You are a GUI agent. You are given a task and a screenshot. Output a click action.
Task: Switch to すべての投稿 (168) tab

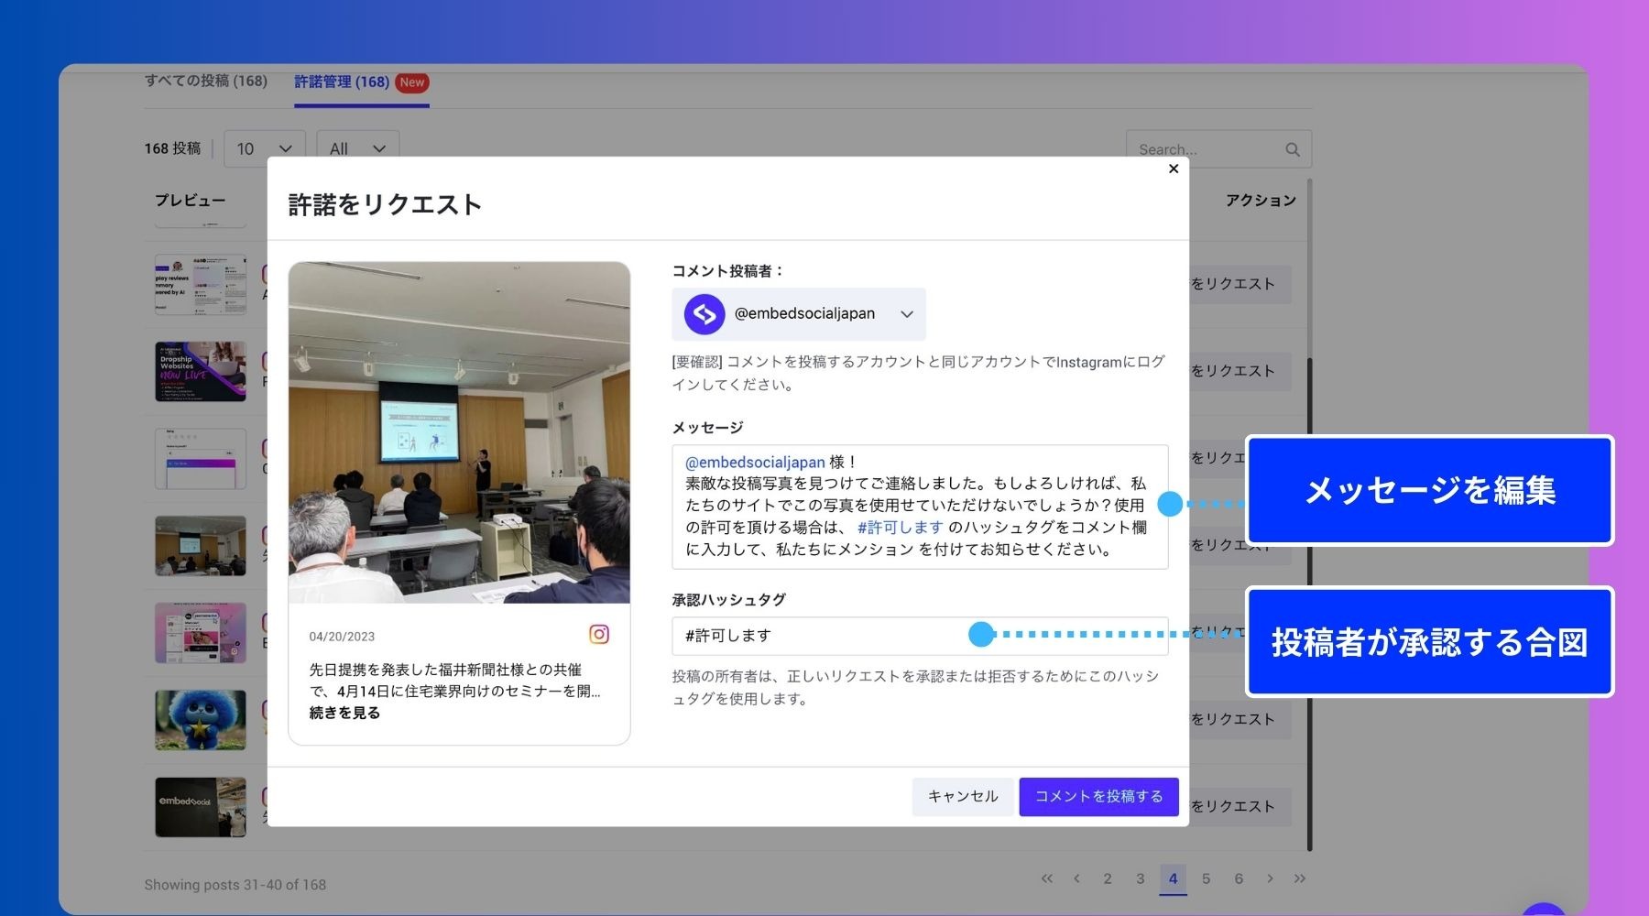tap(206, 81)
